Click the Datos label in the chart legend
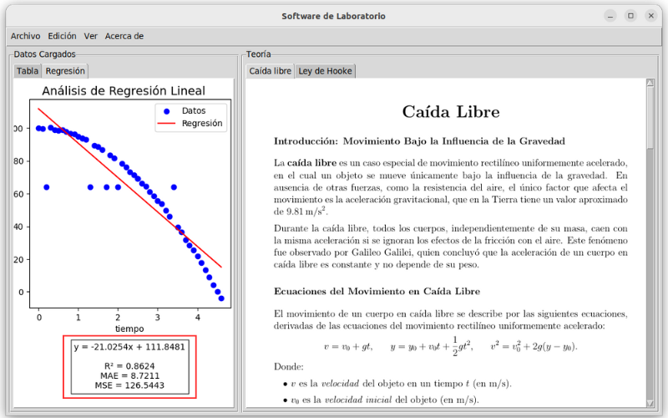 (194, 111)
